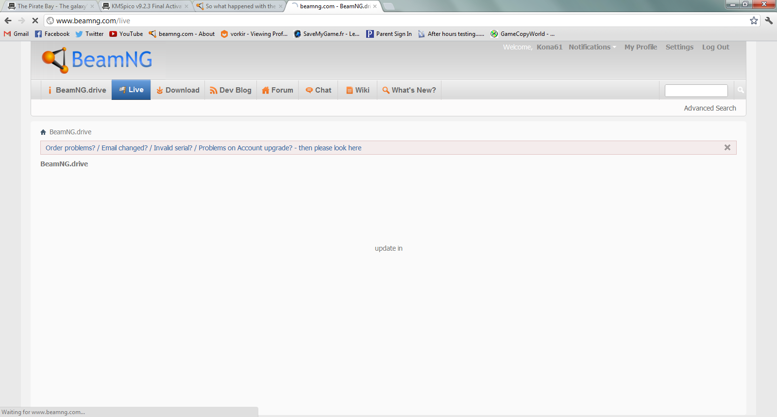This screenshot has width=777, height=417.
Task: Bookmark this page with the star icon
Action: (754, 20)
